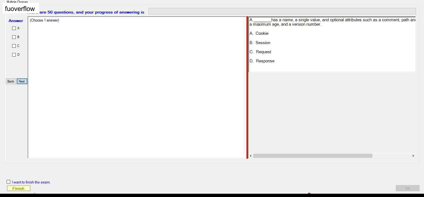Tick 'I want to finish the exam' checkbox
The width and height of the screenshot is (424, 197).
click(x=9, y=182)
